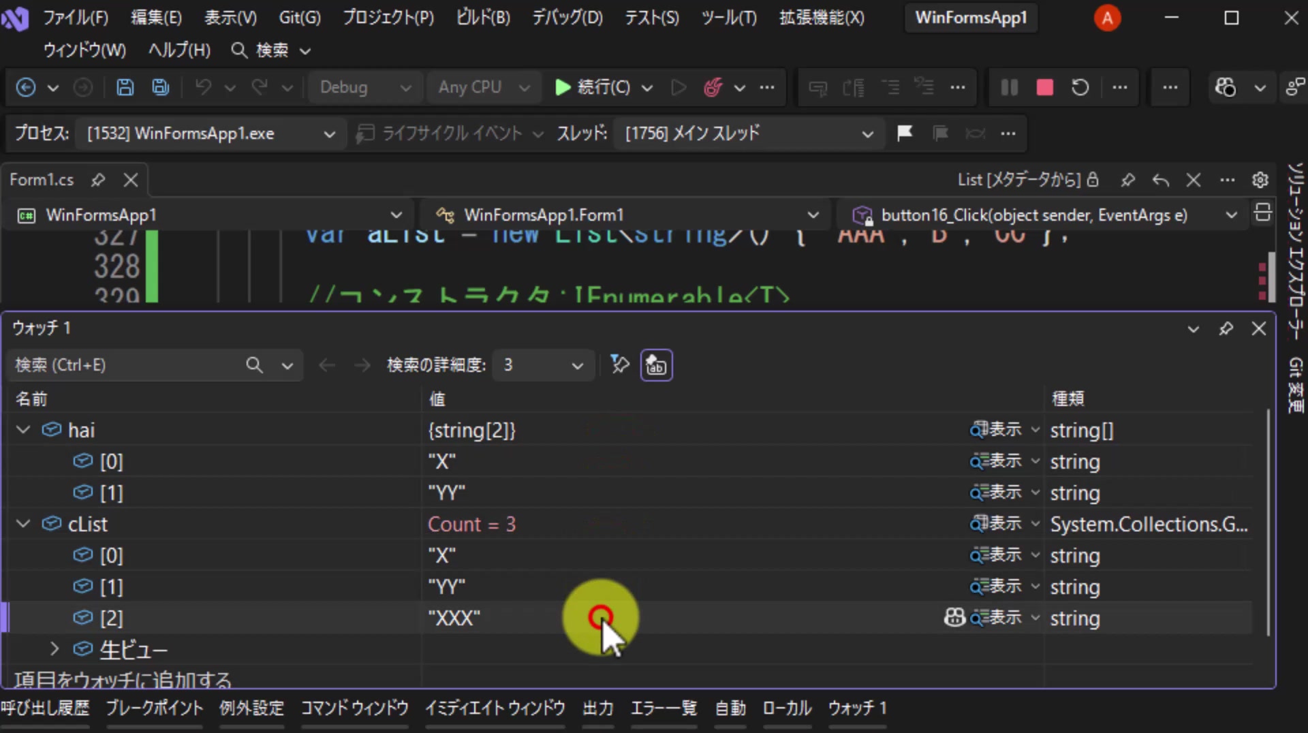Click the Continue (続行) button

coord(593,87)
